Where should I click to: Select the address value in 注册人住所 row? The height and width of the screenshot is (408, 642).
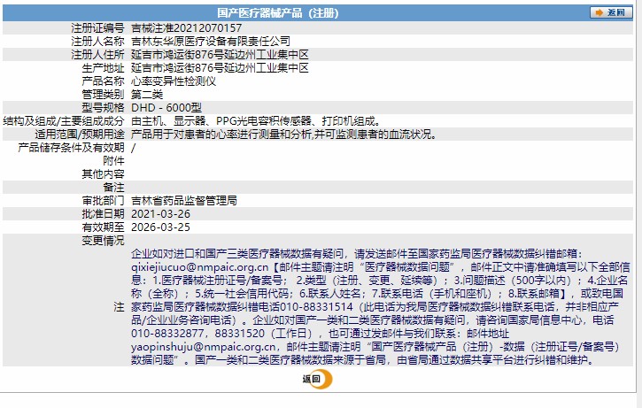pyautogui.click(x=220, y=54)
